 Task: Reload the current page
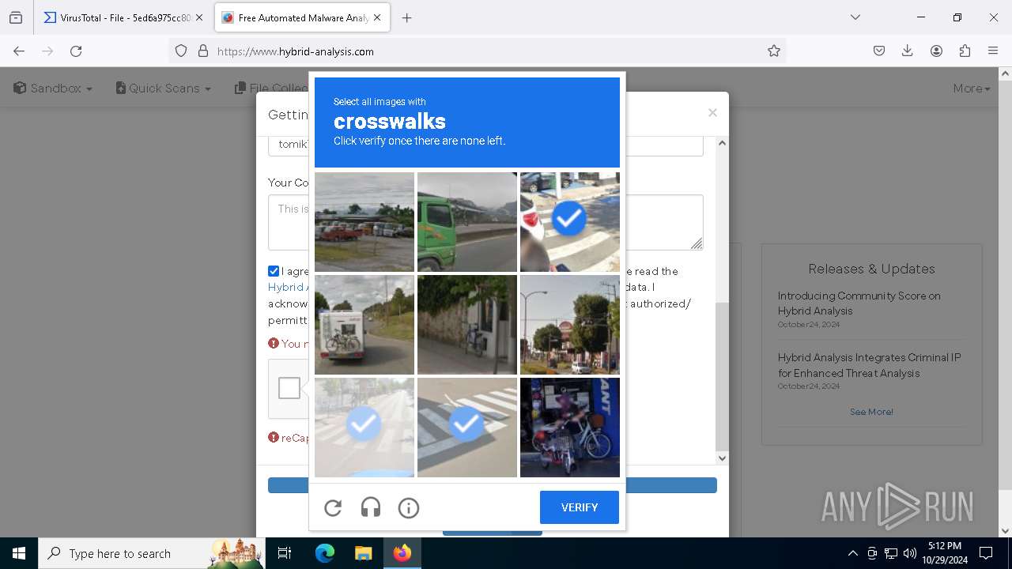point(76,51)
